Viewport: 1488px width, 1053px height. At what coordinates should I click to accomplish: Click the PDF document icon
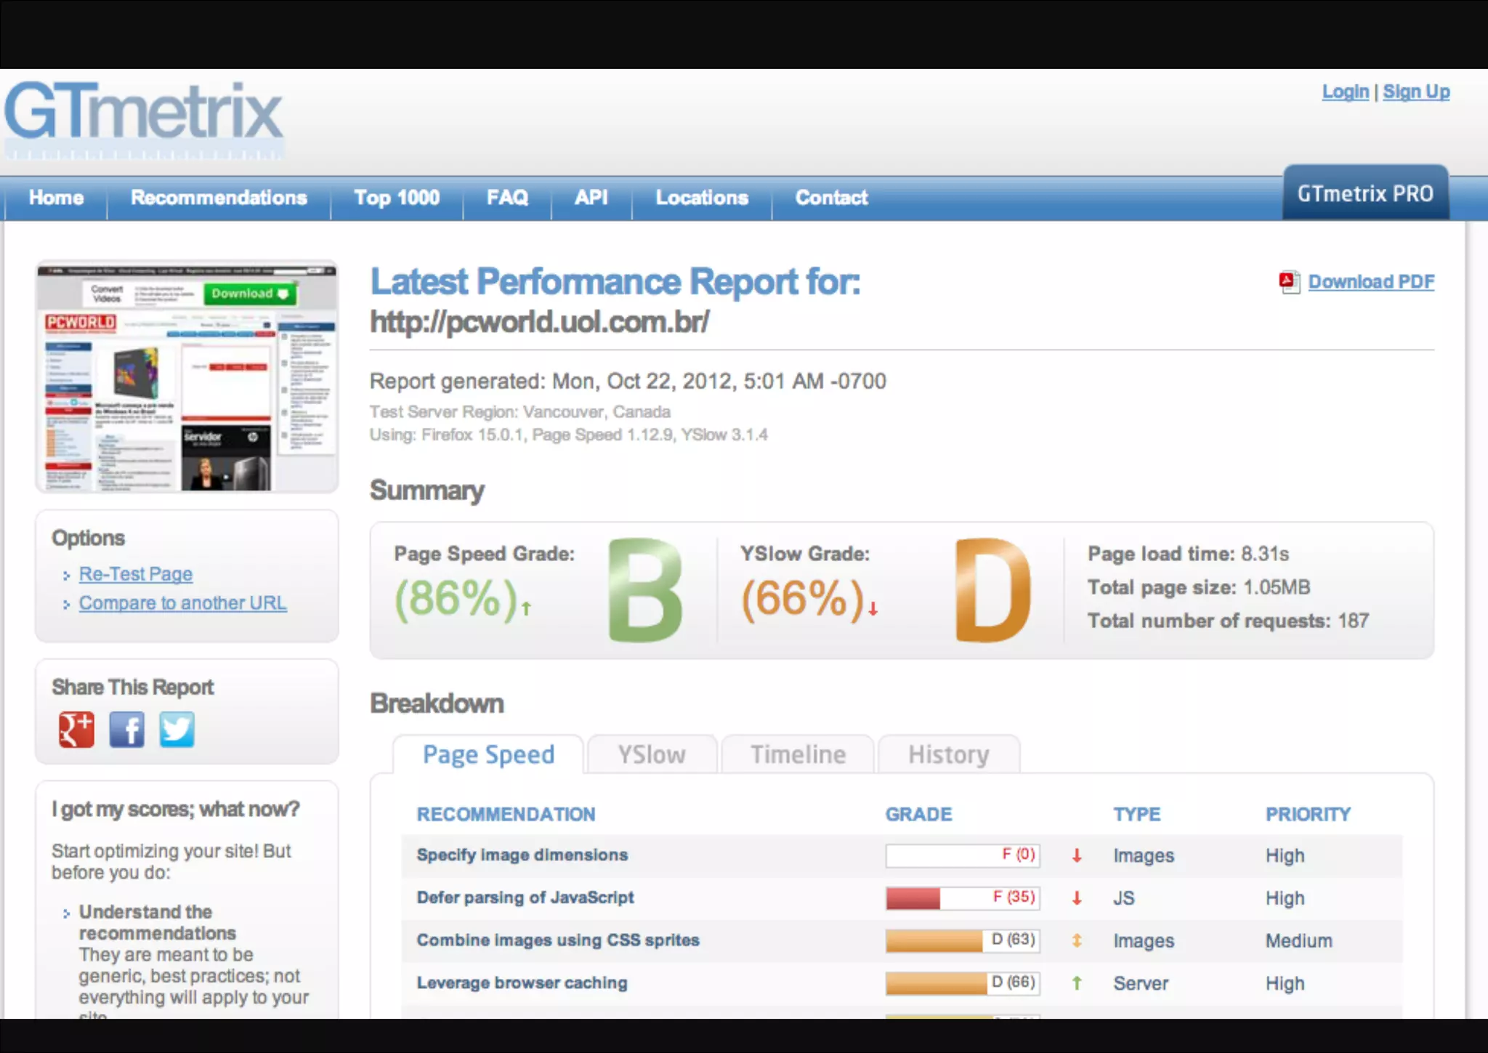coord(1289,282)
